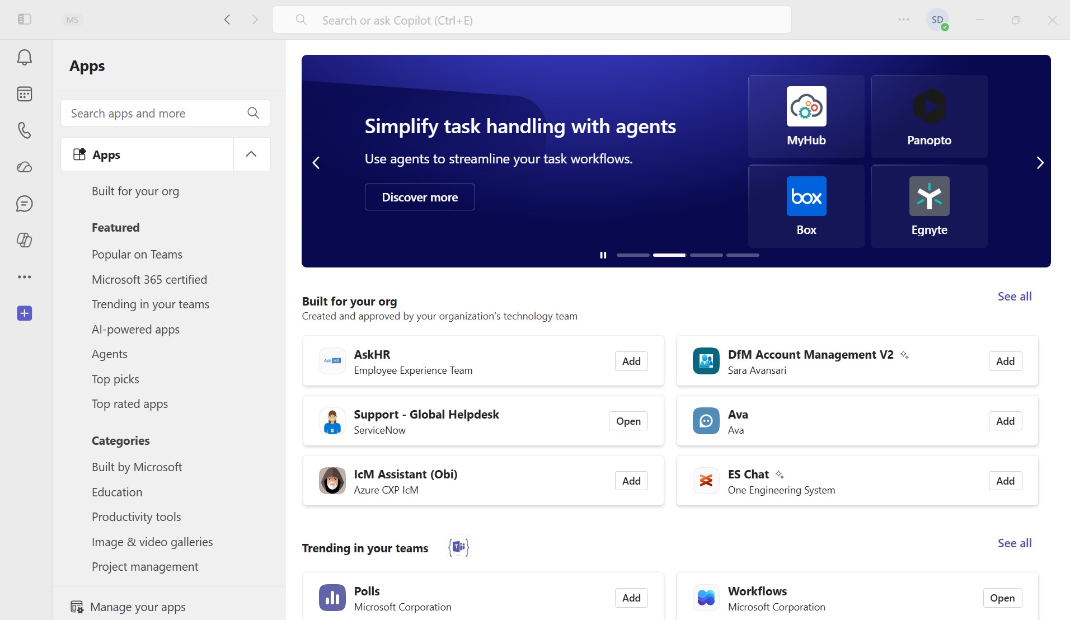Open the SD profile avatar
The height and width of the screenshot is (620, 1070).
click(x=937, y=20)
